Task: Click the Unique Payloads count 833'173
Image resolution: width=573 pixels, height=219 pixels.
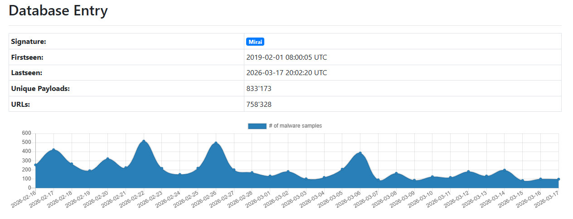Action: click(x=259, y=89)
